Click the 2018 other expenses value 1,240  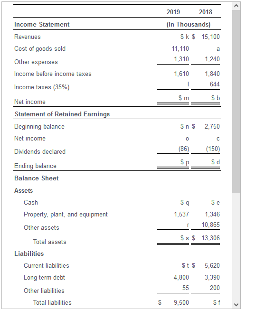click(212, 59)
